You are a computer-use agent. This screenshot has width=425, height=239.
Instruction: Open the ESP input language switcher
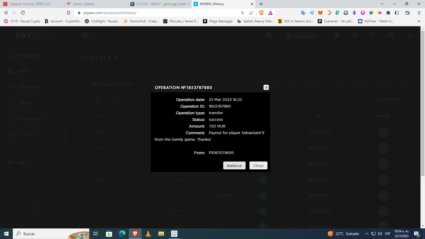pos(388,234)
